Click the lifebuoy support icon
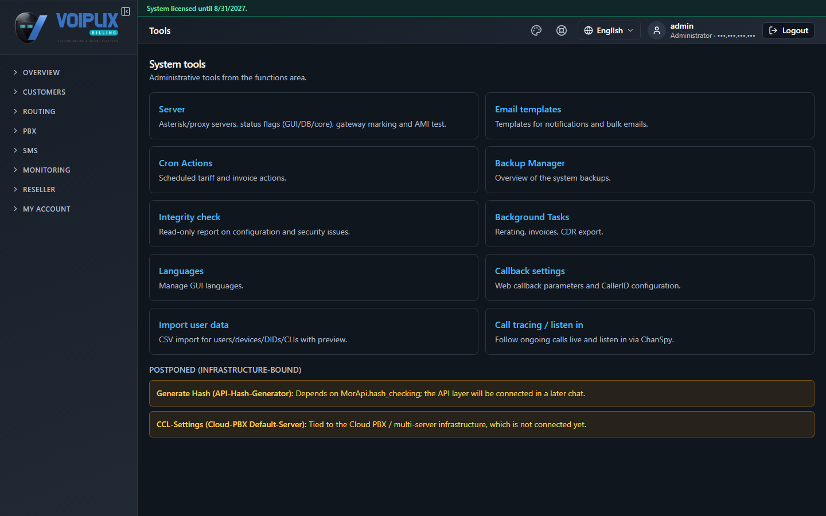This screenshot has width=826, height=516. point(562,30)
